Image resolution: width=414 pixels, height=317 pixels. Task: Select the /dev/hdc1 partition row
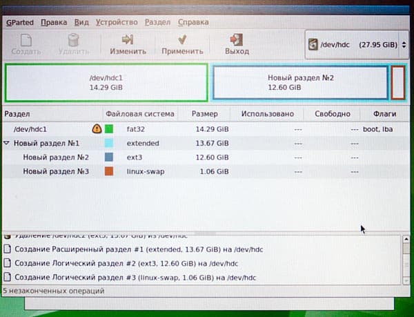point(206,129)
